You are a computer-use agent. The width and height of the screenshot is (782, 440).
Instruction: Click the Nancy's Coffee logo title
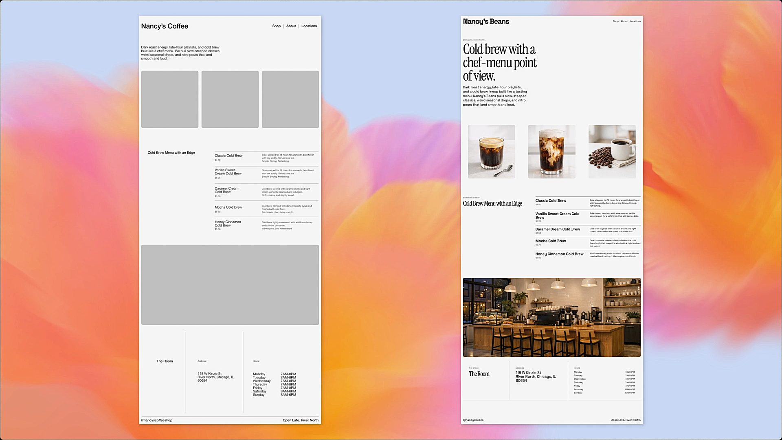(165, 26)
